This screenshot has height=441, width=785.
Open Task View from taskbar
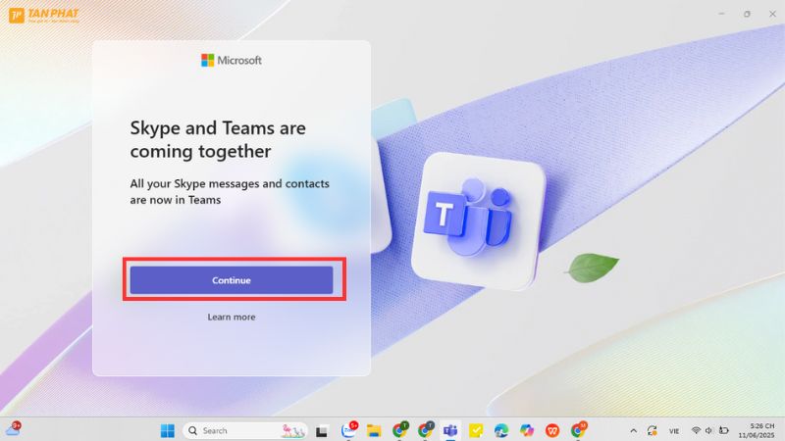[321, 430]
